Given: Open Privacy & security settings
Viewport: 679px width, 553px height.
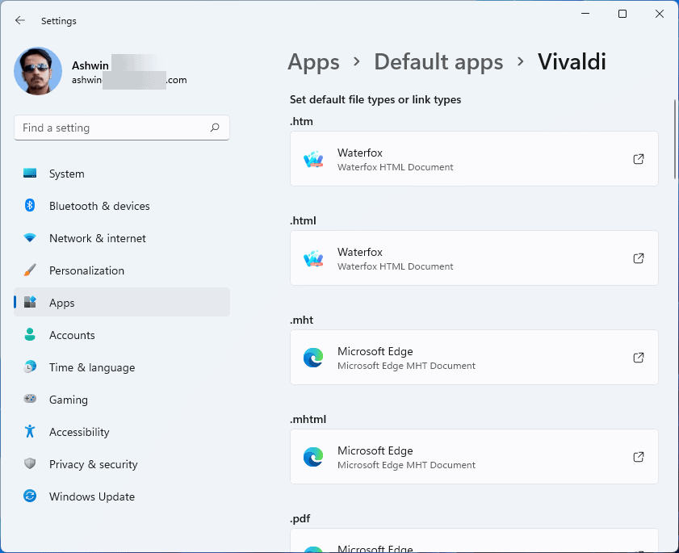Looking at the screenshot, I should click(x=122, y=463).
